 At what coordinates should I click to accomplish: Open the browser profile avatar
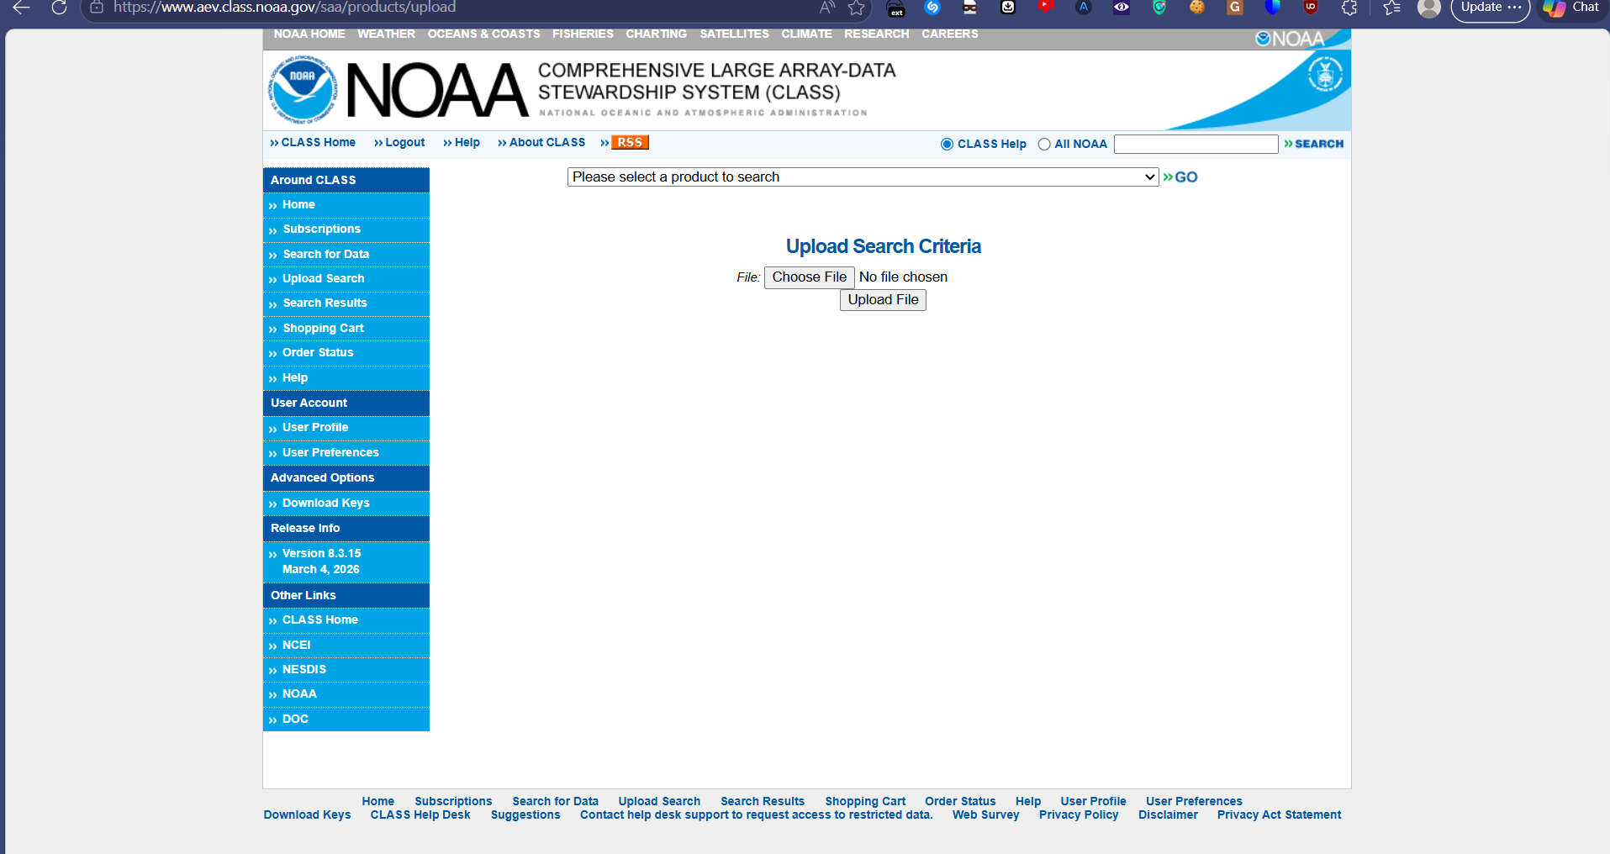tap(1429, 8)
